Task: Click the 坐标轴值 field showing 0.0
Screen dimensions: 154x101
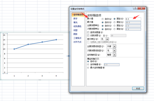Action: tap(112, 65)
